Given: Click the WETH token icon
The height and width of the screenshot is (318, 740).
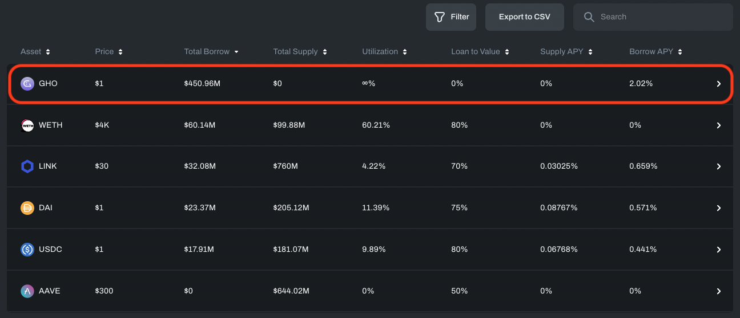Looking at the screenshot, I should [x=27, y=125].
